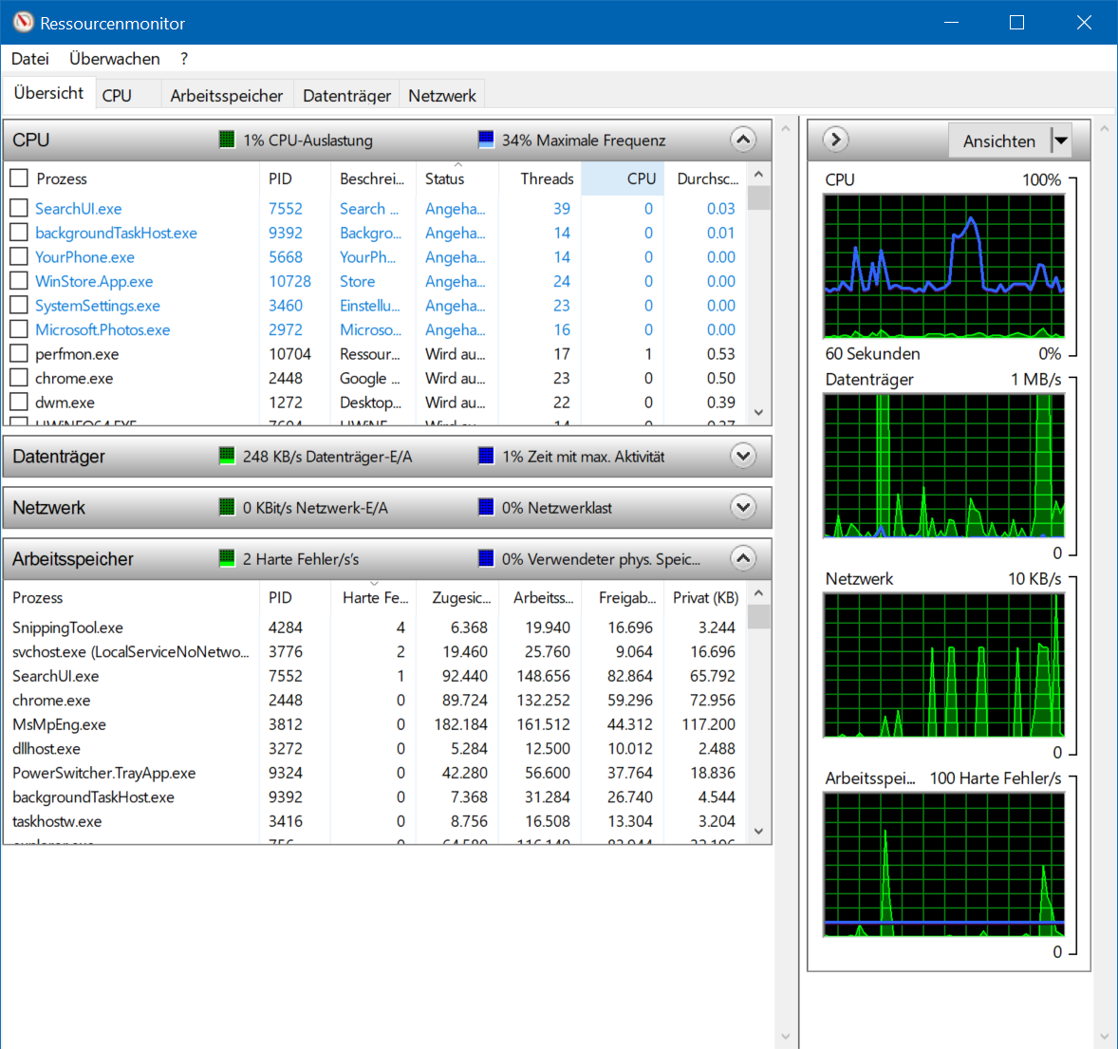
Task: Expand the Netzwerk section chevron
Action: (743, 508)
